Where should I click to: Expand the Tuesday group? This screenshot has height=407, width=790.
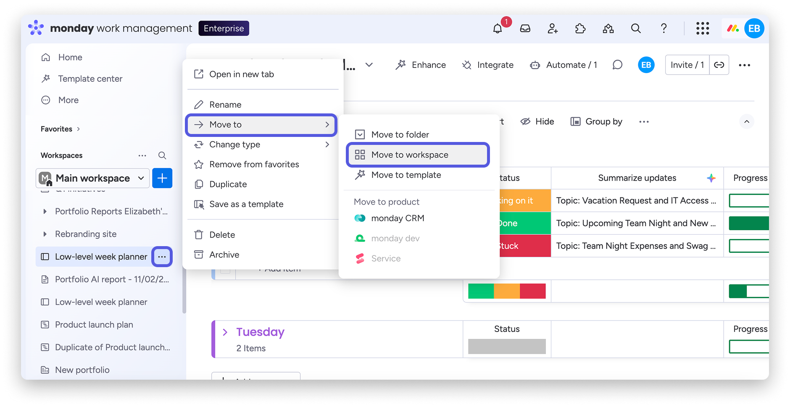coord(226,332)
